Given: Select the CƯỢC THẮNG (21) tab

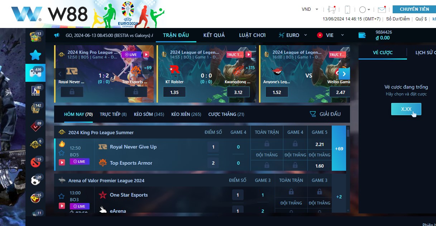Looking at the screenshot, I should click(x=226, y=114).
